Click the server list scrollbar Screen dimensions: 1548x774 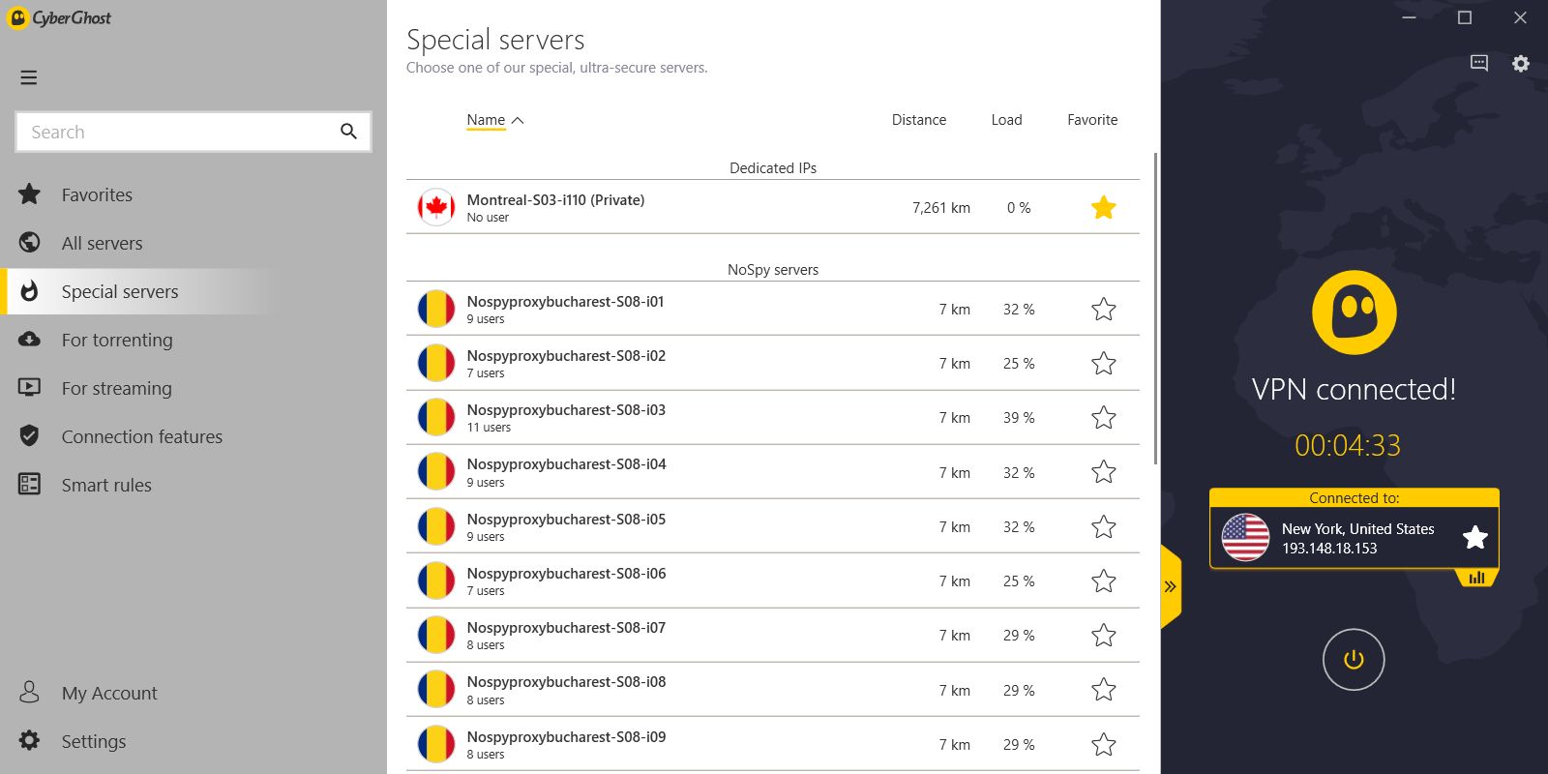[x=1155, y=310]
